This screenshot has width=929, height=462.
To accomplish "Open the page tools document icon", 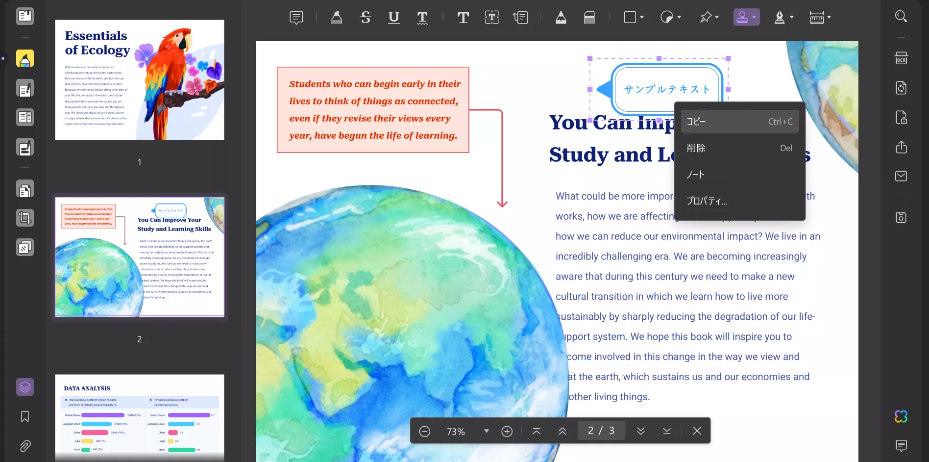I will pos(25,189).
